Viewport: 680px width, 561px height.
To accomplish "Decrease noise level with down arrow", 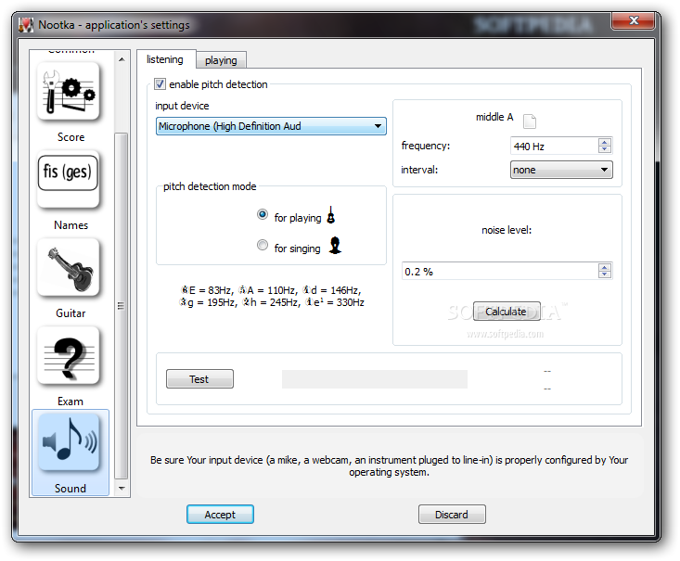I will click(605, 274).
